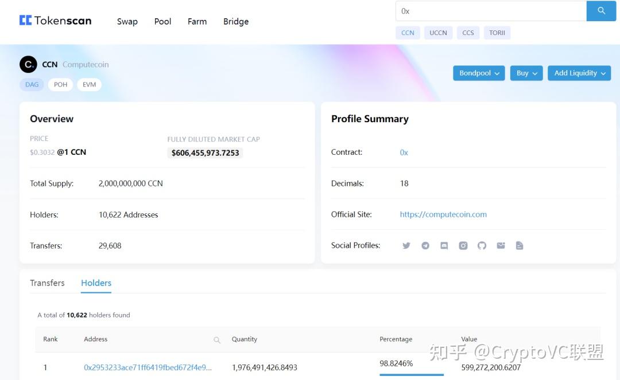Viewport: 620px width, 380px height.
Task: Switch to the Transfers tab
Action: 47,283
